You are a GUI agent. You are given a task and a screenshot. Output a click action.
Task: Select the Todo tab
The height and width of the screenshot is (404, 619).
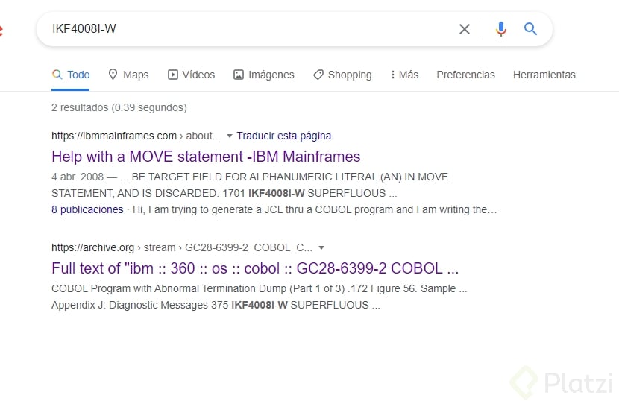71,75
